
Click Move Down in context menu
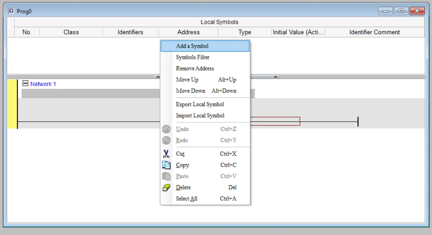coord(205,91)
